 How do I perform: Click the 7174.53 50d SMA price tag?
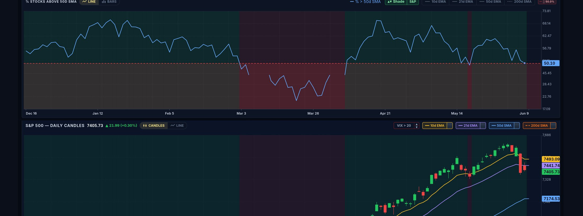click(x=551, y=199)
